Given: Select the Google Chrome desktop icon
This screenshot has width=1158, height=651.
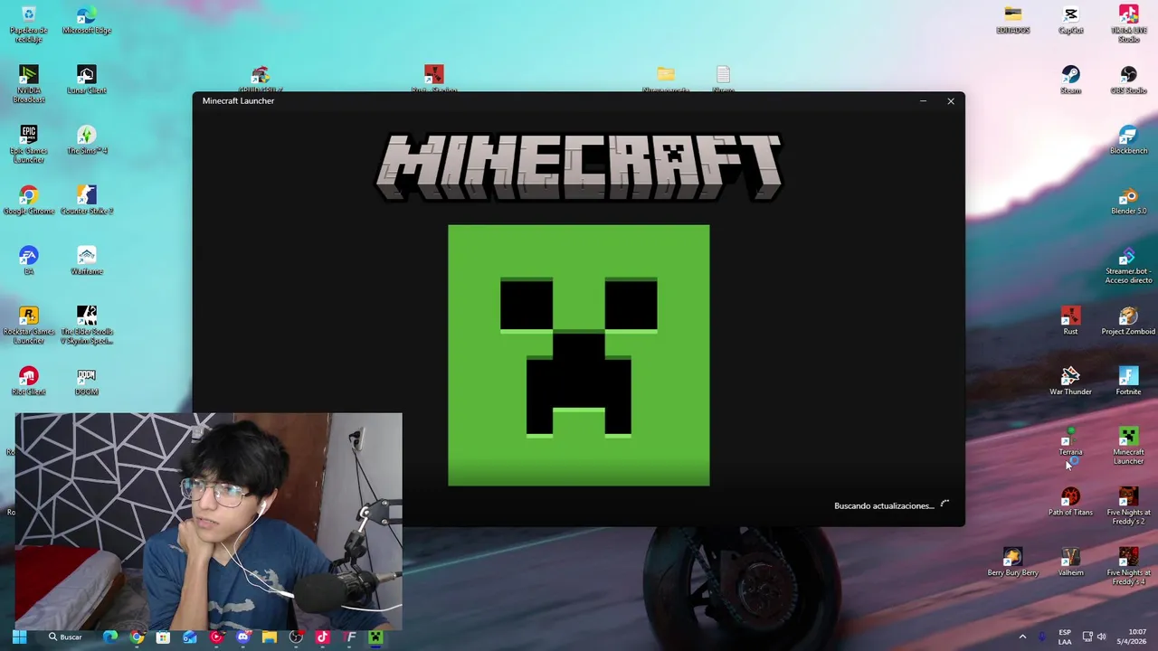Looking at the screenshot, I should coord(29,201).
